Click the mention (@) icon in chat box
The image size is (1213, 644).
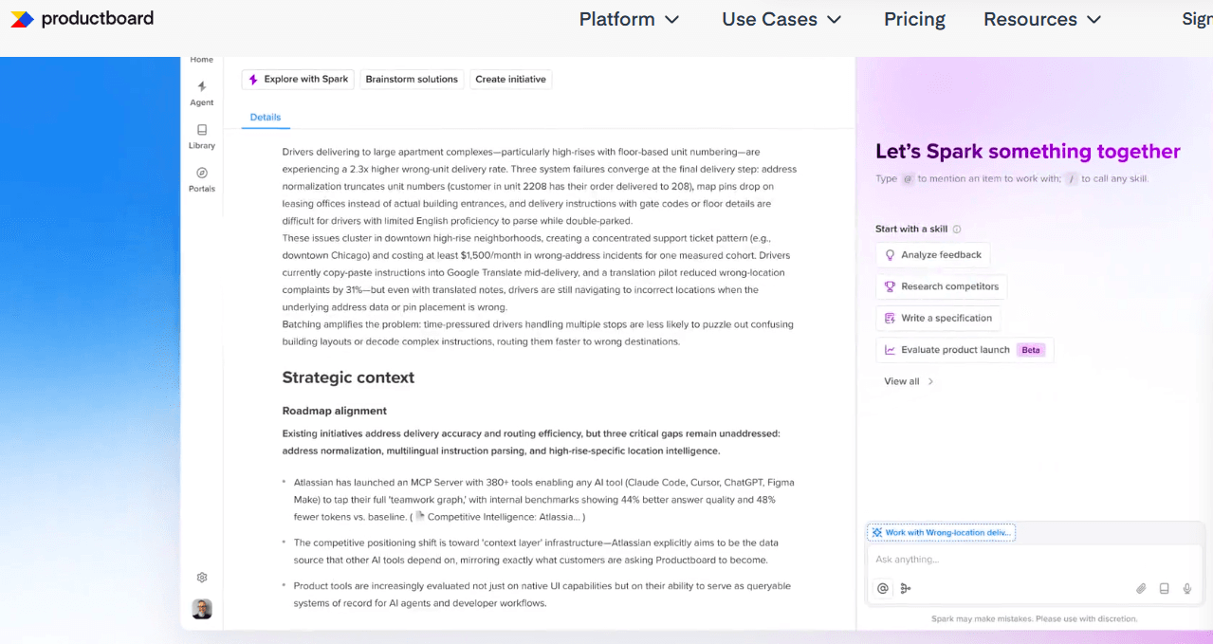(x=883, y=588)
